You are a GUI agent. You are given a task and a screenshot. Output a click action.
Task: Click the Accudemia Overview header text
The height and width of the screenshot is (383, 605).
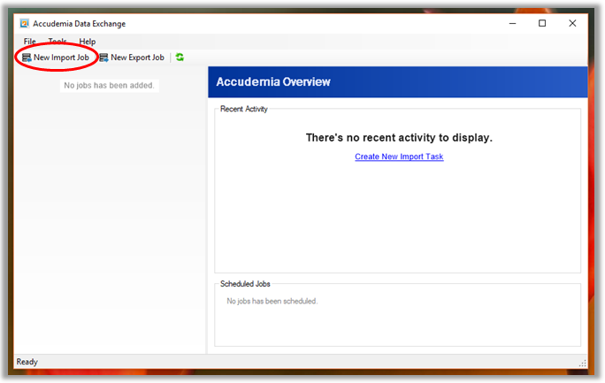(x=273, y=81)
